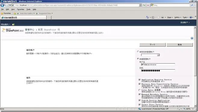
Task: Open the Page toolbar dropdown
Action: [170, 17]
